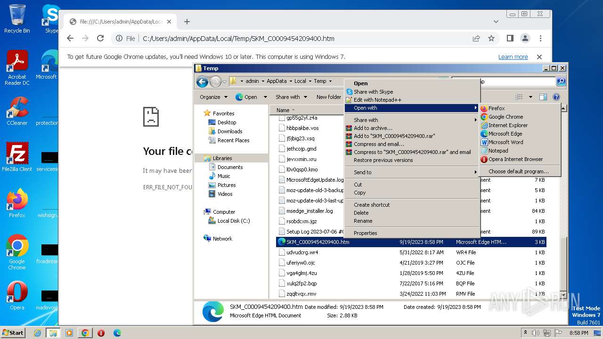Open Documents library

pyautogui.click(x=230, y=167)
